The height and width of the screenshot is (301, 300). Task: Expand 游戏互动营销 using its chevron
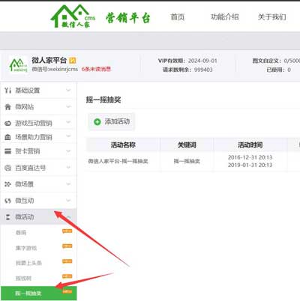tap(68, 122)
